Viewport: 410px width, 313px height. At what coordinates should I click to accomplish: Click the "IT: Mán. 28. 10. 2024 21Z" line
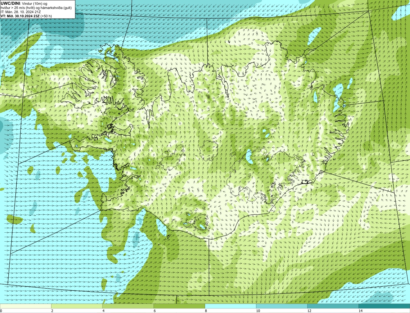pyautogui.click(x=21, y=12)
